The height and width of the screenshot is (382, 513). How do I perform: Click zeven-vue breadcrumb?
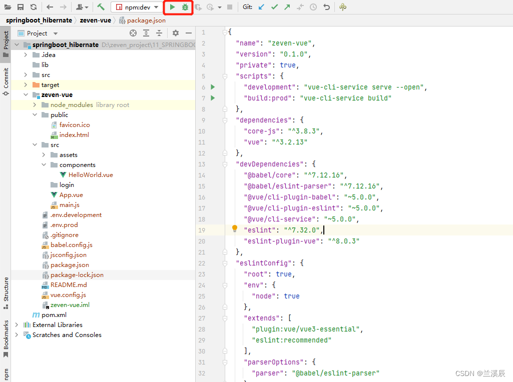95,20
